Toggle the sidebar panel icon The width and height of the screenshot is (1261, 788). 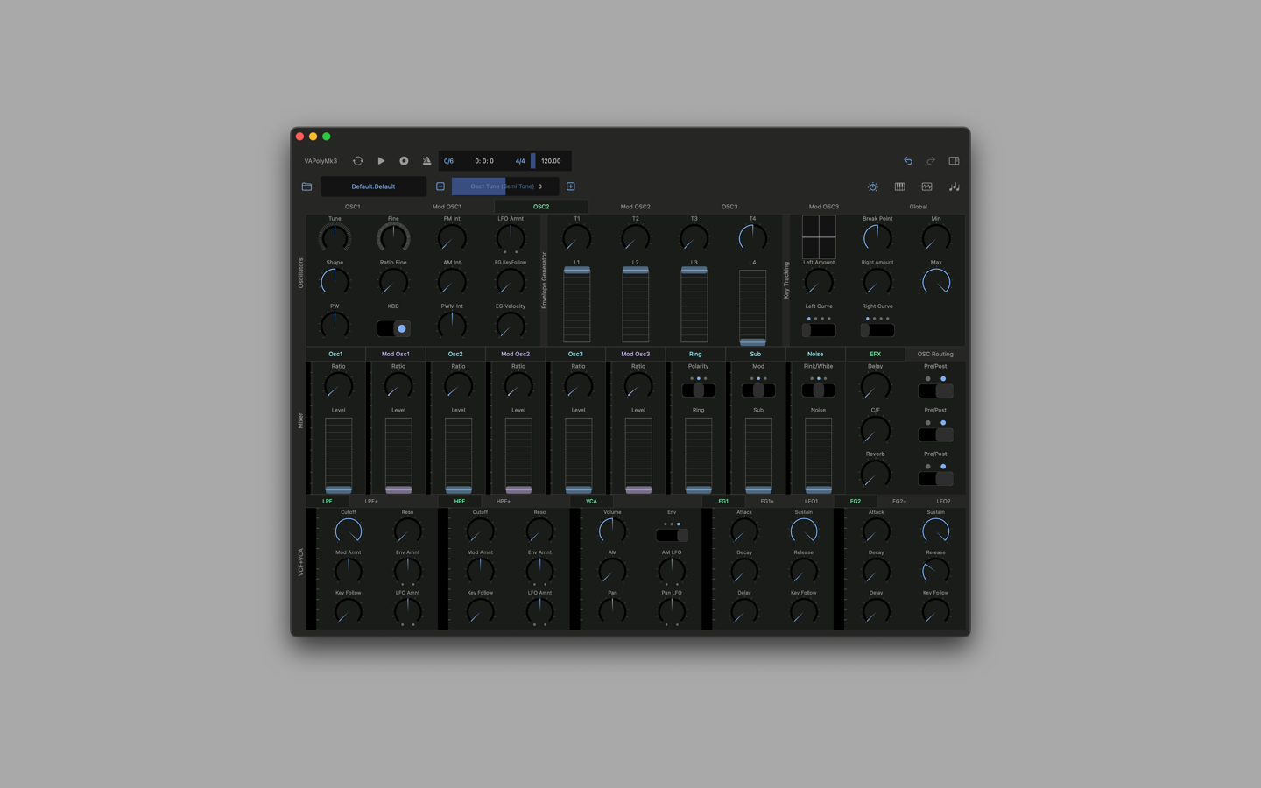coord(954,161)
